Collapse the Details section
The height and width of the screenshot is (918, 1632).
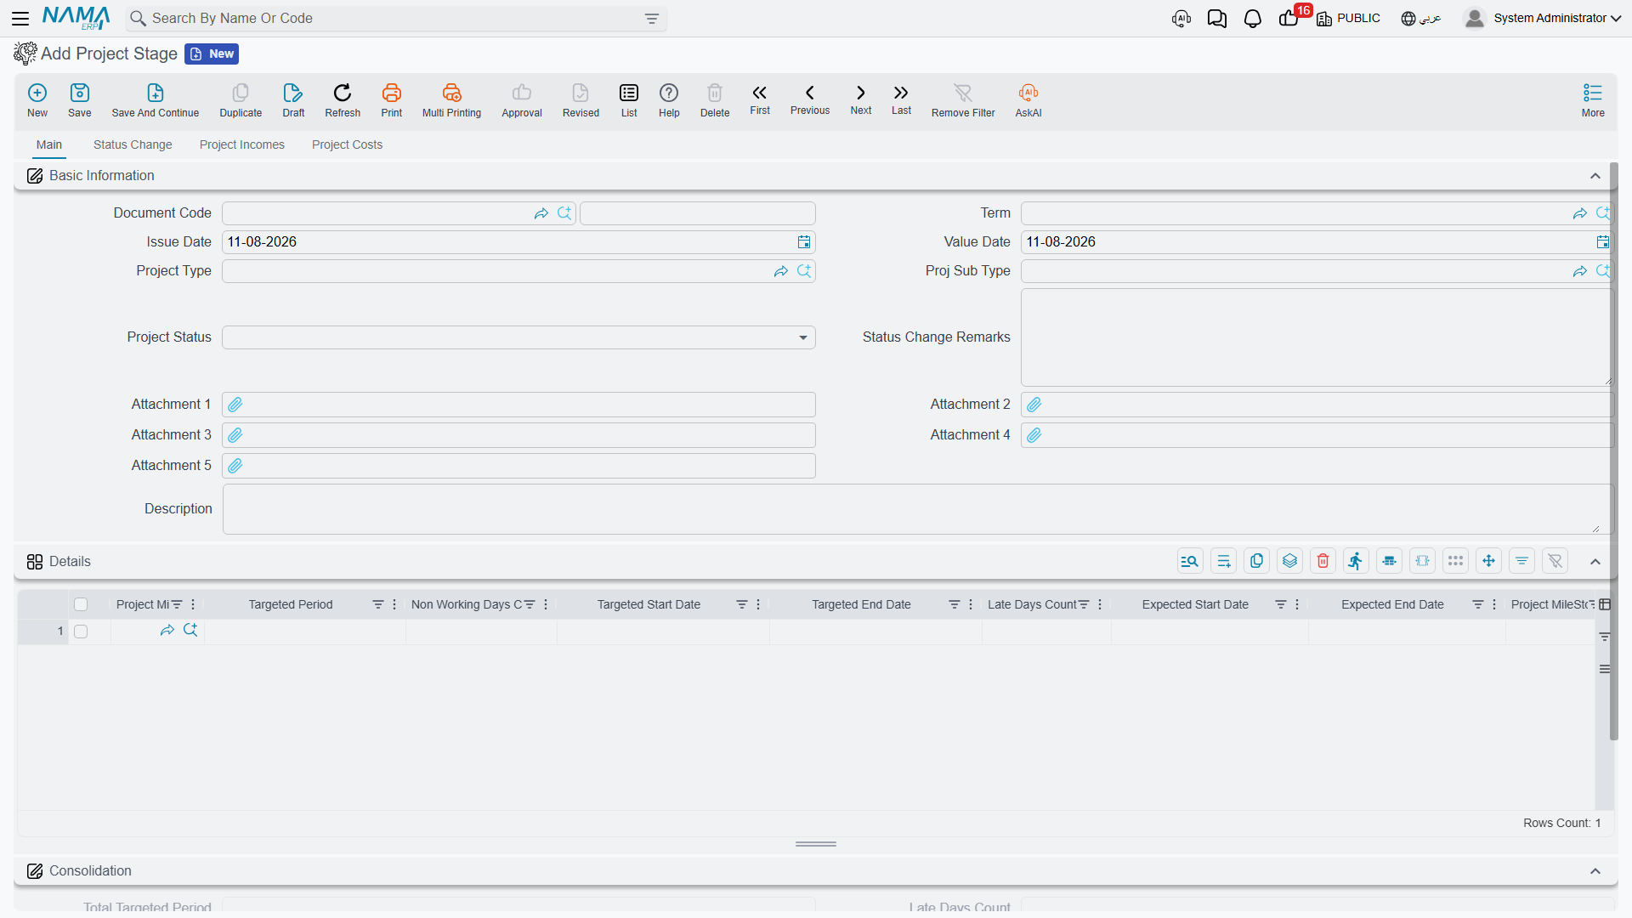coord(1595,562)
